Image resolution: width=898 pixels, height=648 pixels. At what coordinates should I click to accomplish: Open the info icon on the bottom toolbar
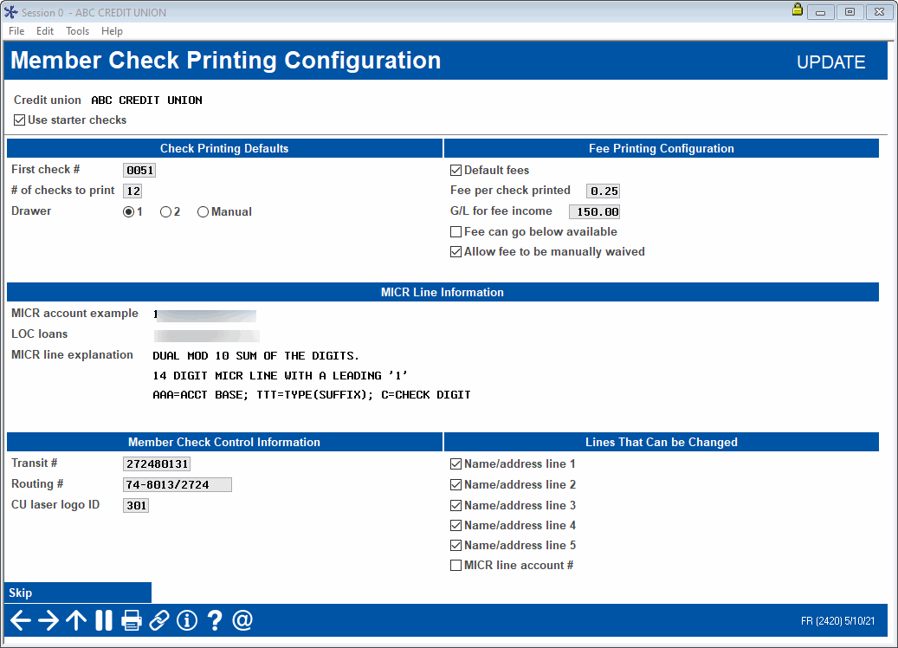click(186, 619)
